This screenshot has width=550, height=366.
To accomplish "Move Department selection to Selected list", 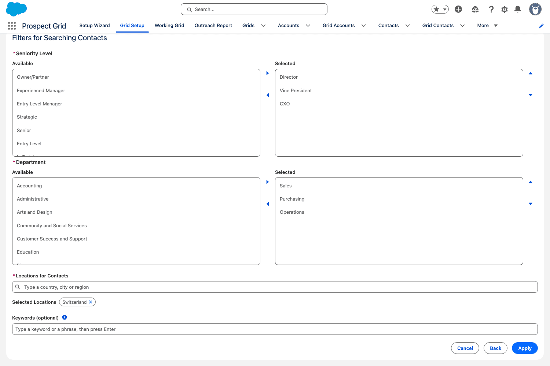I will coord(268,182).
